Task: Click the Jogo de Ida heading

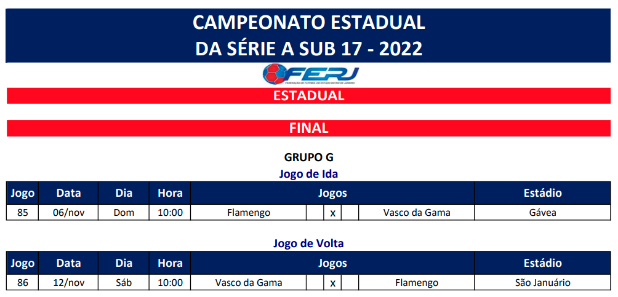Action: pos(309,173)
